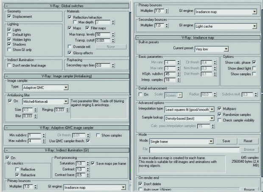The width and height of the screenshot is (263, 192).
Task: Toggle Glossy effects checkbox
Action: (x=70, y=53)
